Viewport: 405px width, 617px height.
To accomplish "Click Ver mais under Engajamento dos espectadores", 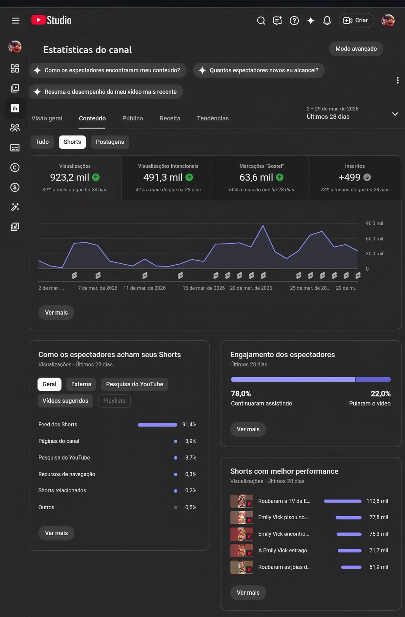I will [248, 429].
